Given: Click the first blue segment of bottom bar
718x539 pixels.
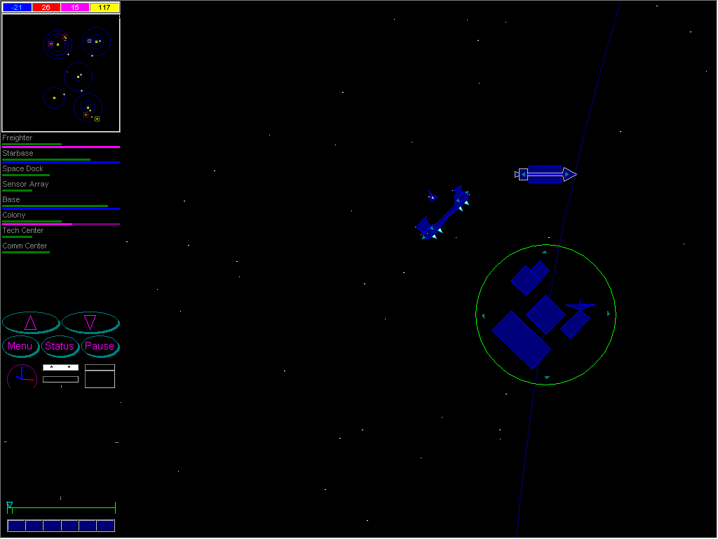Looking at the screenshot, I should click(x=17, y=526).
